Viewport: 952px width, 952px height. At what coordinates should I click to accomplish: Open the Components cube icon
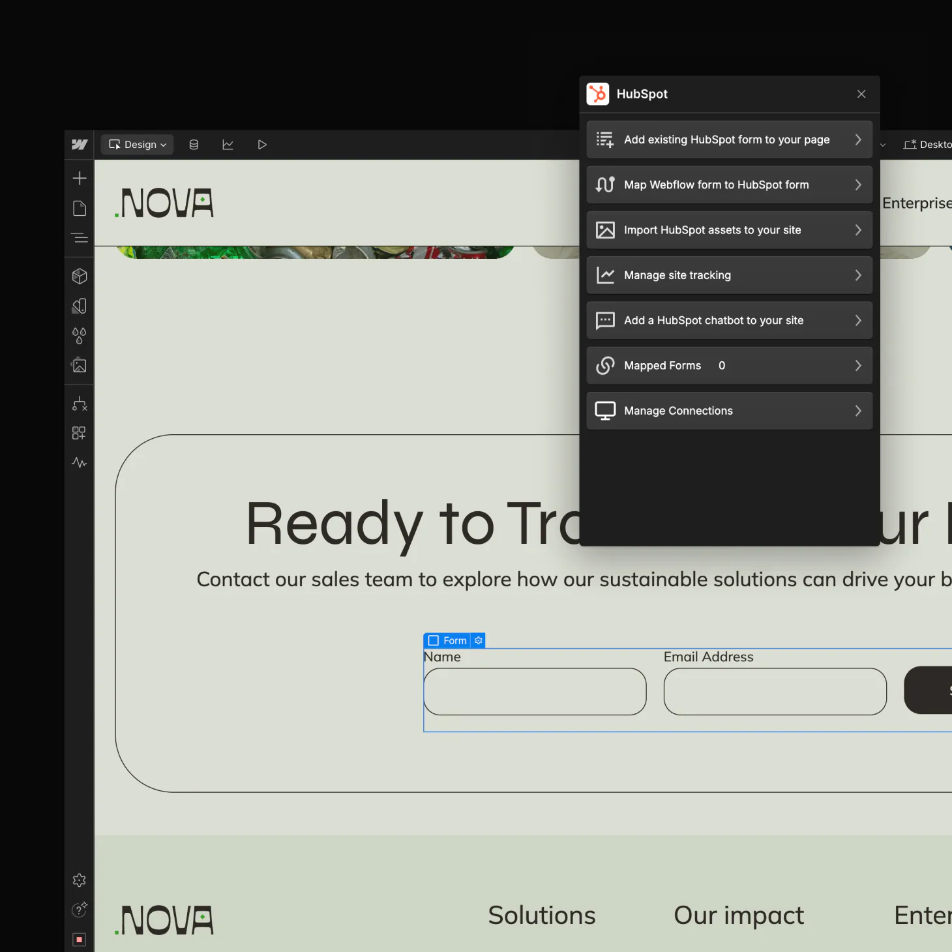click(80, 276)
